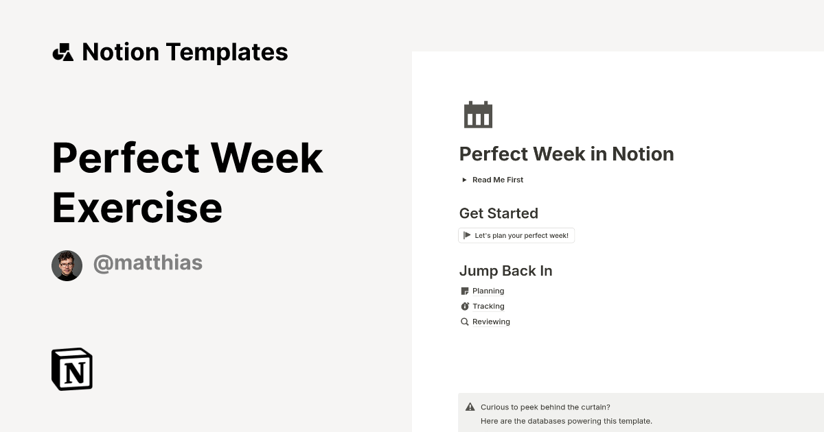
Task: Click the stopwatch icon beside Tracking
Action: pos(465,306)
